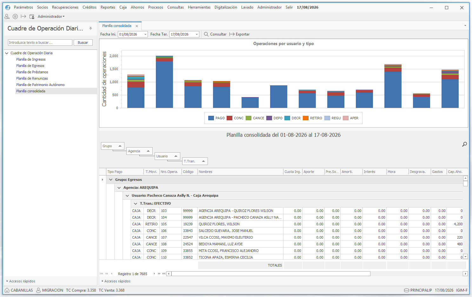
Task: Click the user icon beside MIGRACION
Action: (38, 290)
